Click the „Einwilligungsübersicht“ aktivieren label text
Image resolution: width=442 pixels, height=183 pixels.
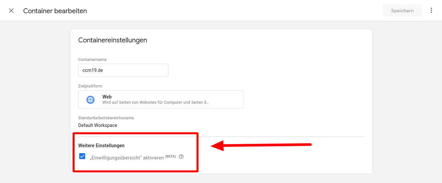point(127,158)
